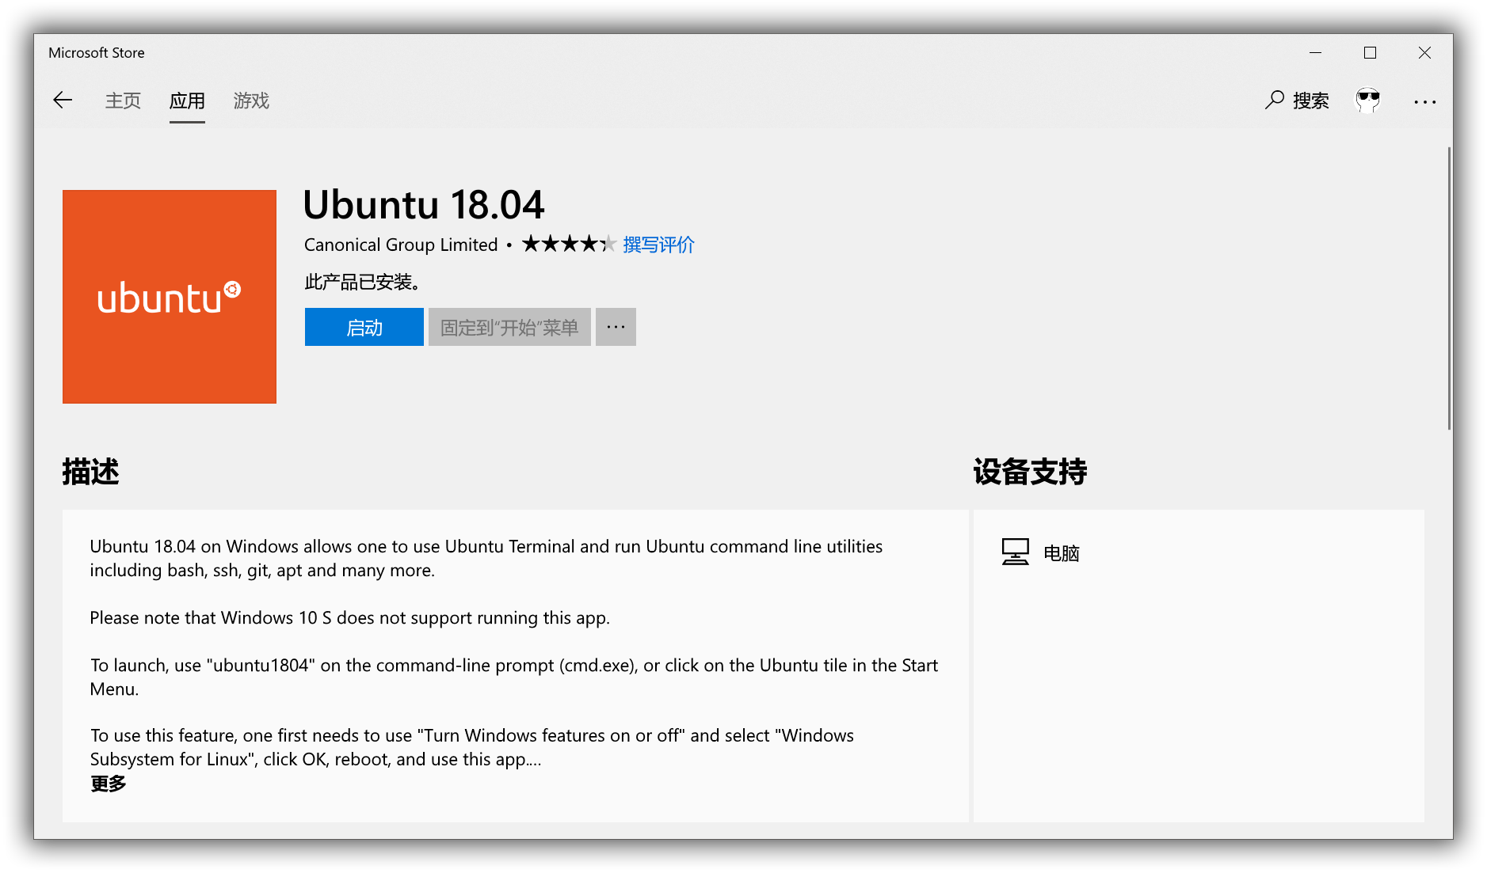The width and height of the screenshot is (1487, 873).
Task: Open search with the magnifier icon
Action: coord(1274,101)
